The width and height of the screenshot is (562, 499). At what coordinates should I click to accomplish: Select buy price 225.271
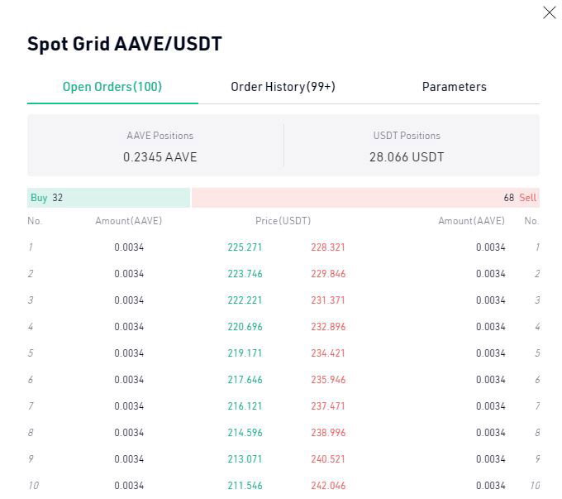pos(245,247)
